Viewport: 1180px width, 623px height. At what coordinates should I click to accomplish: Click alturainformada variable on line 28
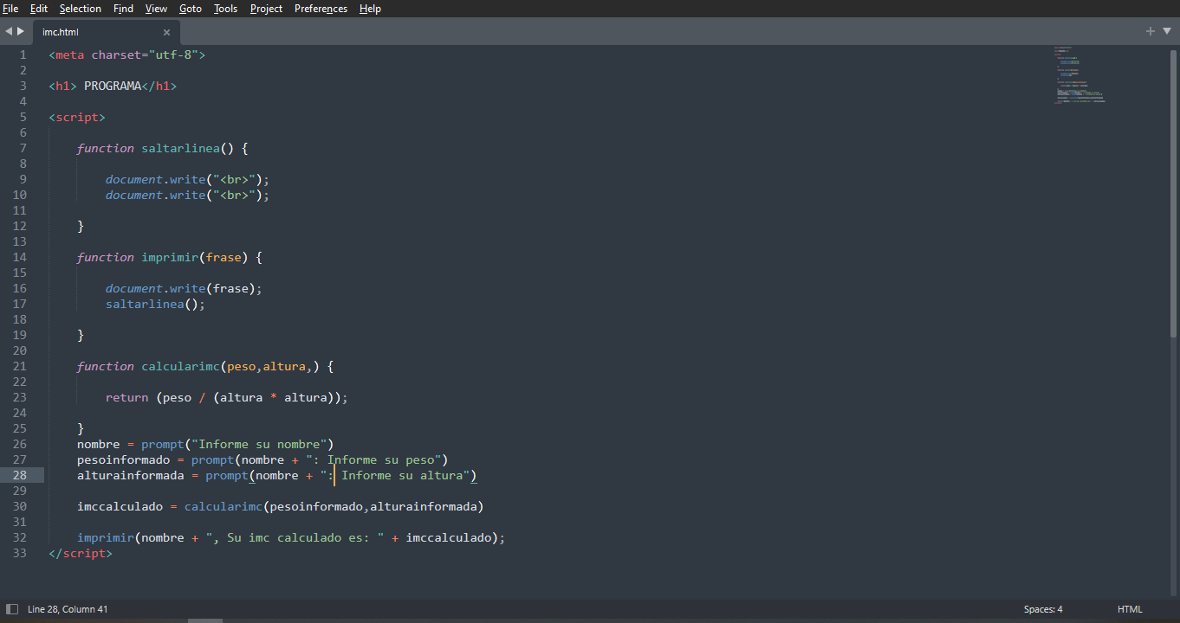(x=131, y=475)
